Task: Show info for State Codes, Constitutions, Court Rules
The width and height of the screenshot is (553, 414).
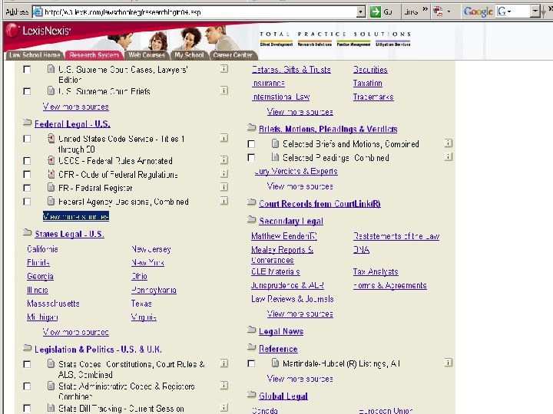Action: coord(224,363)
